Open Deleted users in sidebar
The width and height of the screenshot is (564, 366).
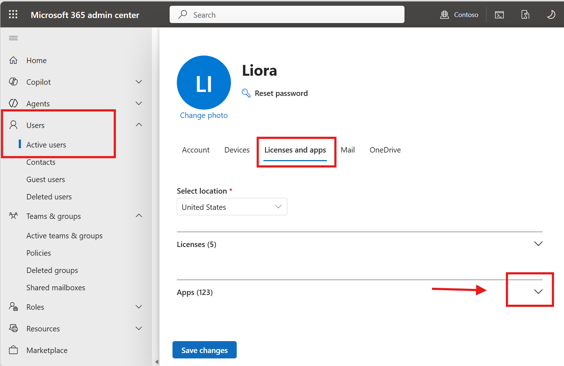(49, 197)
